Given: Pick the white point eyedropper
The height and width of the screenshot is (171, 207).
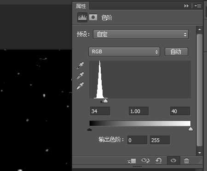Looking at the screenshot, I should point(80,85).
